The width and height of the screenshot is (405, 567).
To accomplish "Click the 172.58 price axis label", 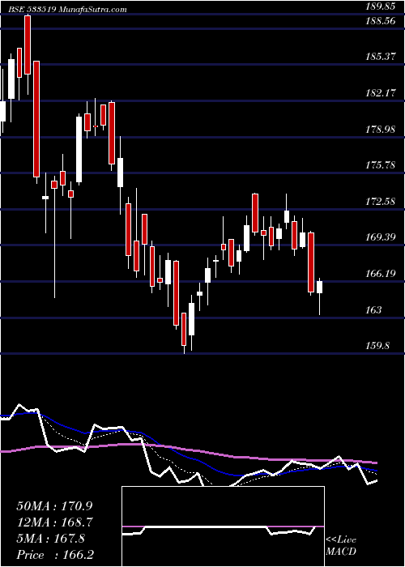I will coord(381,201).
